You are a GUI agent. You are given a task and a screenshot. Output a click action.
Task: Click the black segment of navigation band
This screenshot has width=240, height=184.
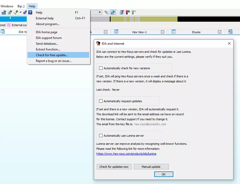click(209, 19)
